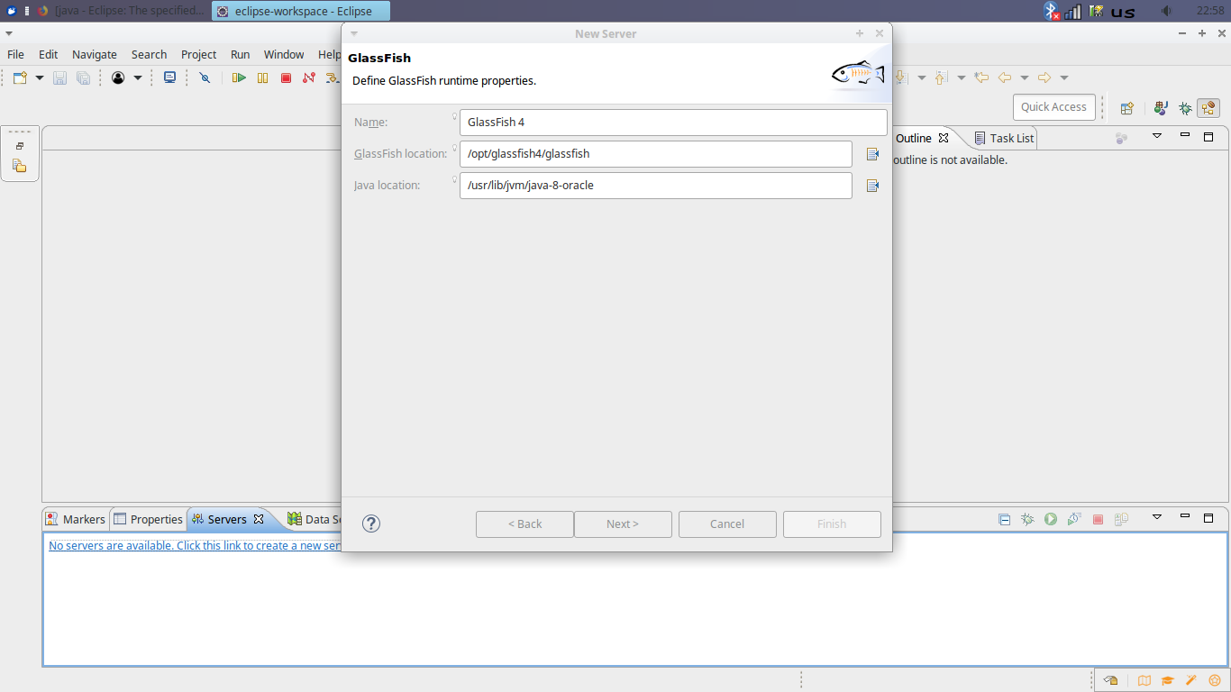
Task: Open the Servers view menu triangle
Action: tap(1157, 518)
